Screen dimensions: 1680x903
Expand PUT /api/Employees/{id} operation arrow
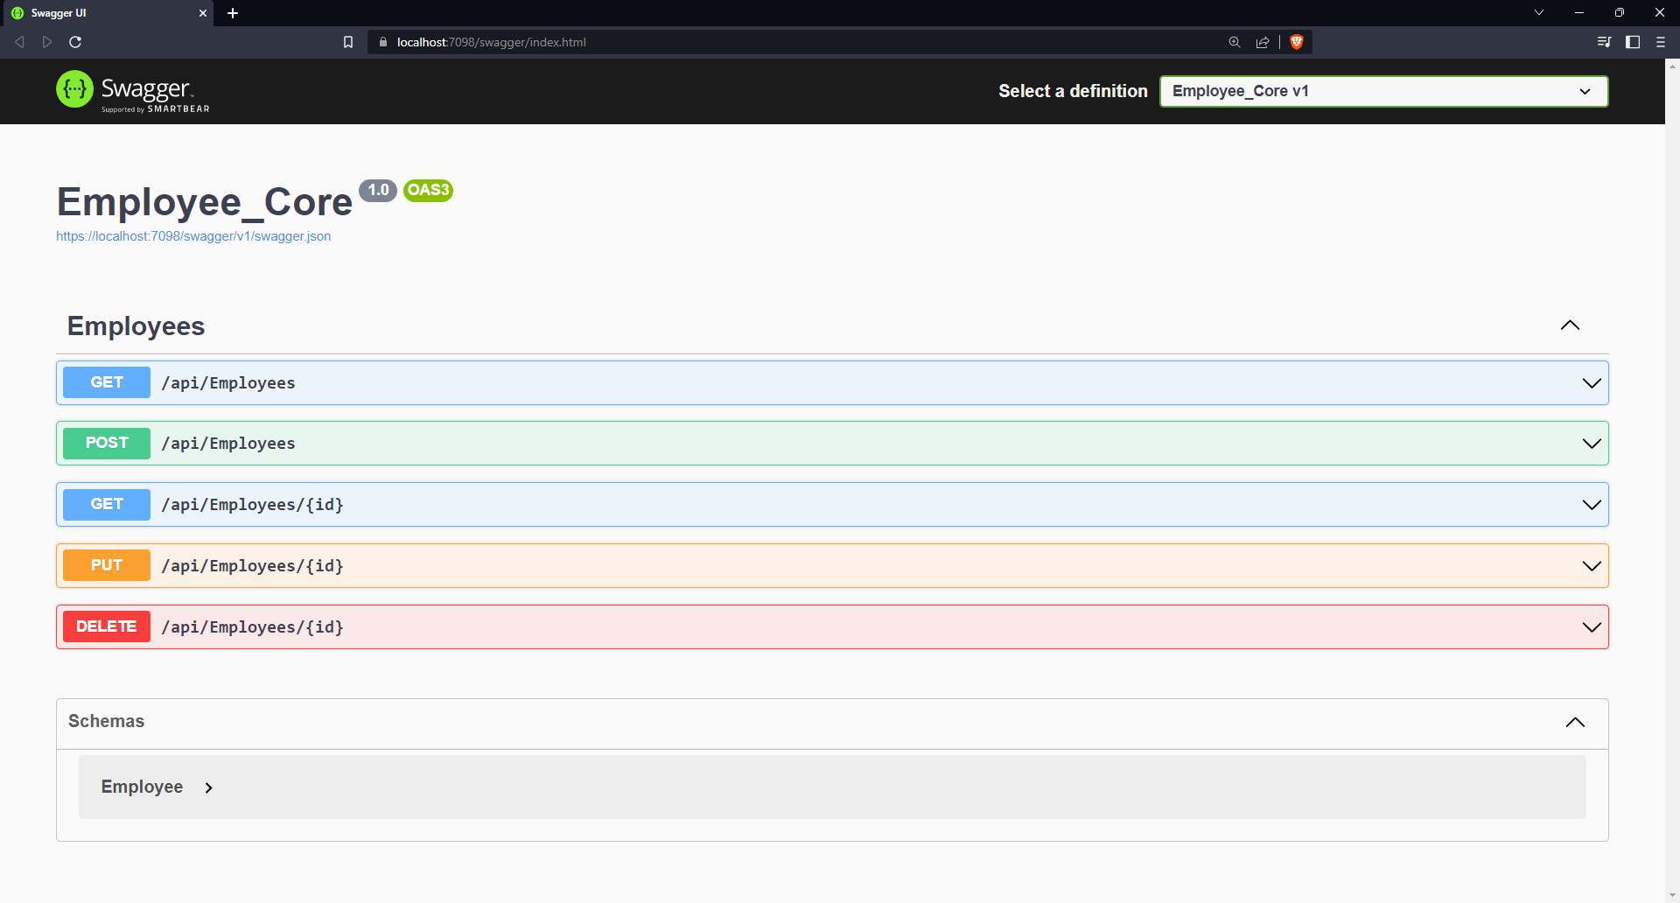point(1592,566)
